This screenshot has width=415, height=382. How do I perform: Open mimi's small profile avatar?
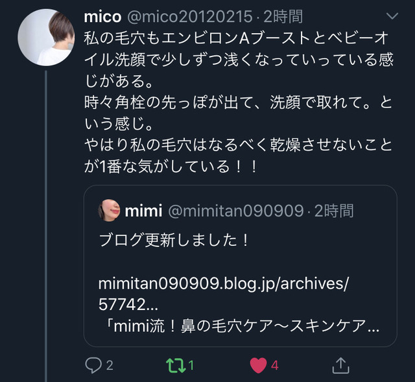(x=109, y=211)
